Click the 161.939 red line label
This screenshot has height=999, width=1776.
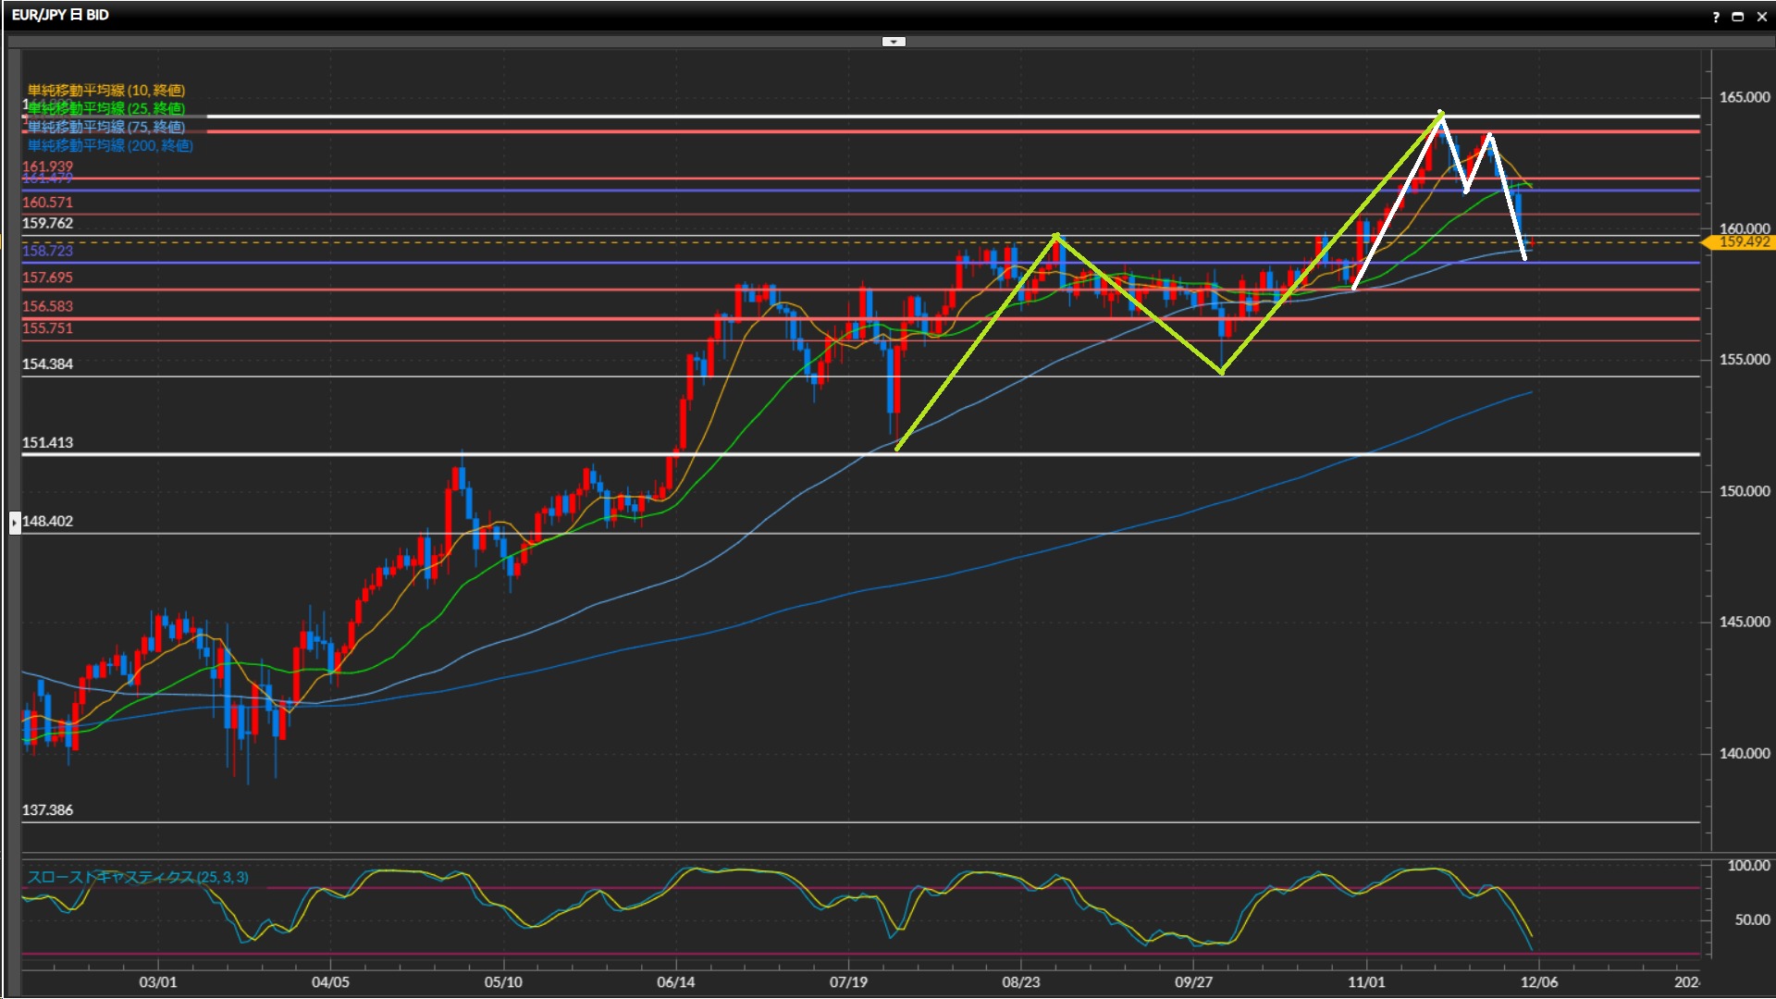point(47,166)
